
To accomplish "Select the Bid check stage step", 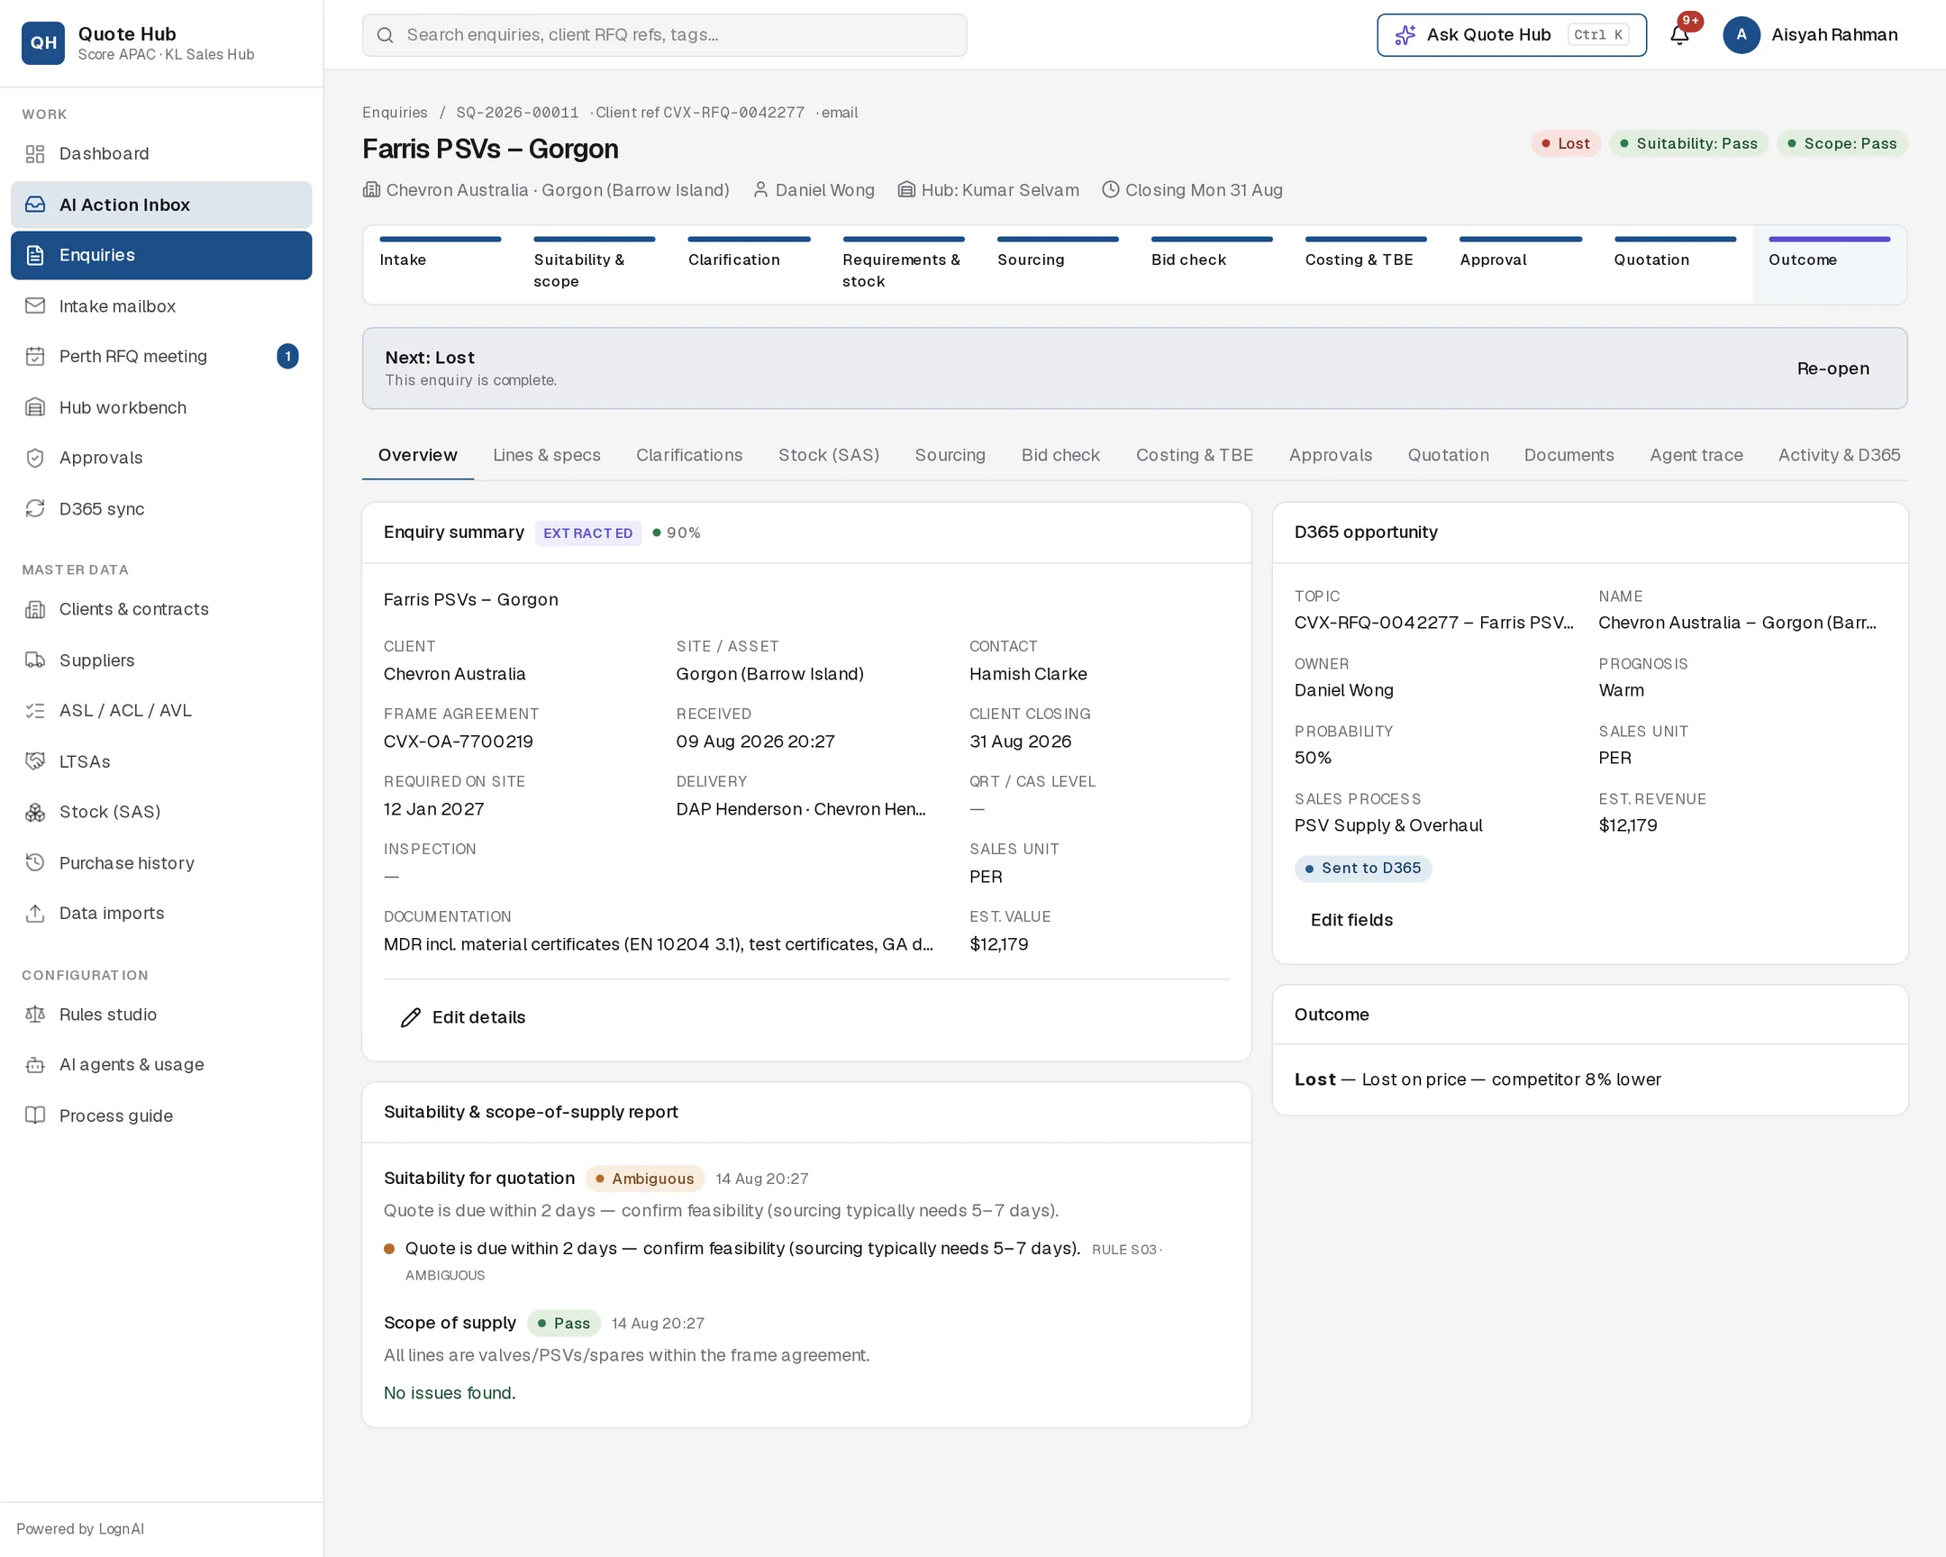I will (1212, 266).
